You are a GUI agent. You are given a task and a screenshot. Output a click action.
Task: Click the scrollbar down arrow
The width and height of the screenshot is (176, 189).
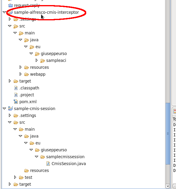point(168,186)
